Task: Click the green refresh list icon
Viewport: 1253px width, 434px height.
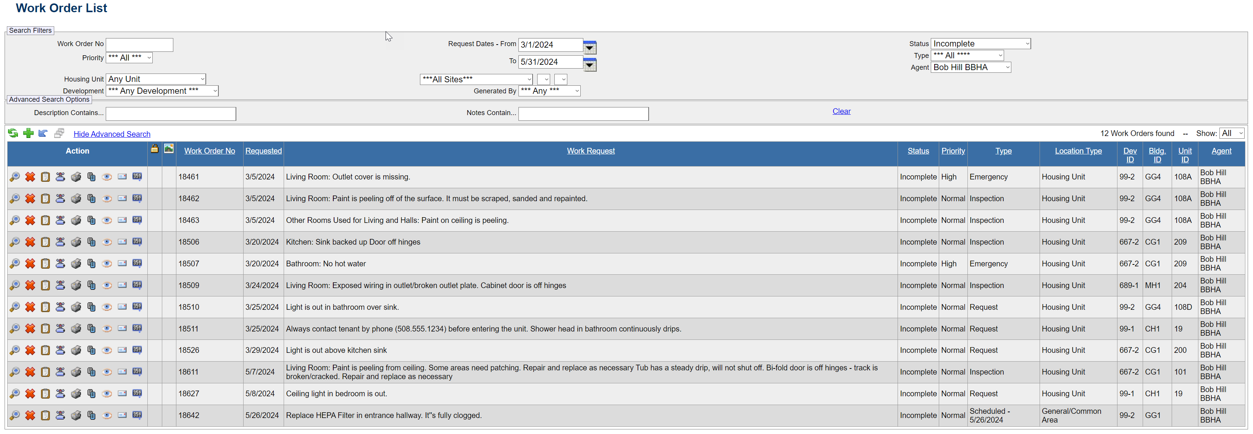Action: click(13, 133)
